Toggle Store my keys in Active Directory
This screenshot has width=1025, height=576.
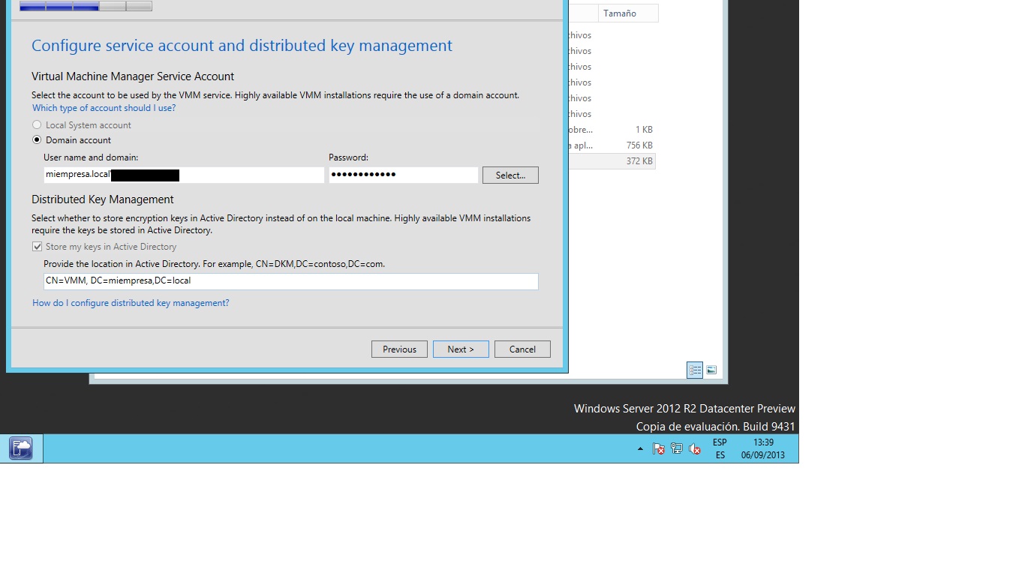point(37,247)
